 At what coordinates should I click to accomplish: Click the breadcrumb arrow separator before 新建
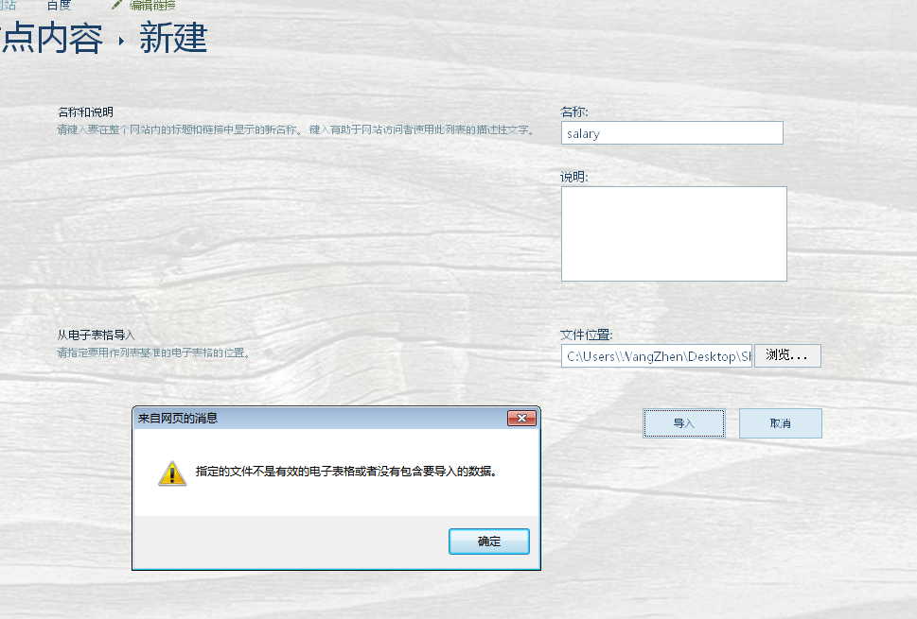click(122, 41)
